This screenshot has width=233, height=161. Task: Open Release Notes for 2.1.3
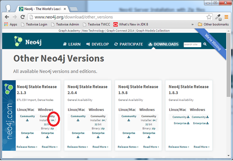[x=27, y=147]
